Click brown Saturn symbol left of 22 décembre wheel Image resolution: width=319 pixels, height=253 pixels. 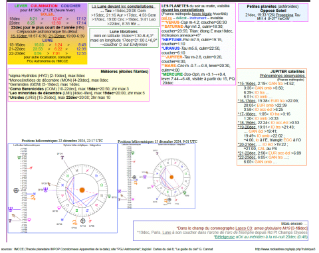[49, 184]
